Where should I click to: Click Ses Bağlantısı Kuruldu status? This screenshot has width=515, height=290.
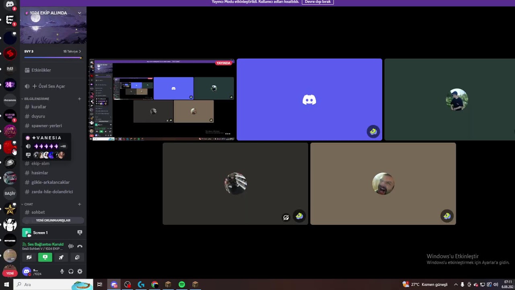45,244
